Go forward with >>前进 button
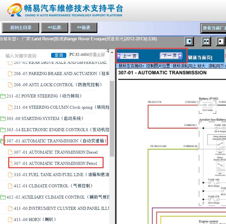226x224 pixels. [83, 27]
